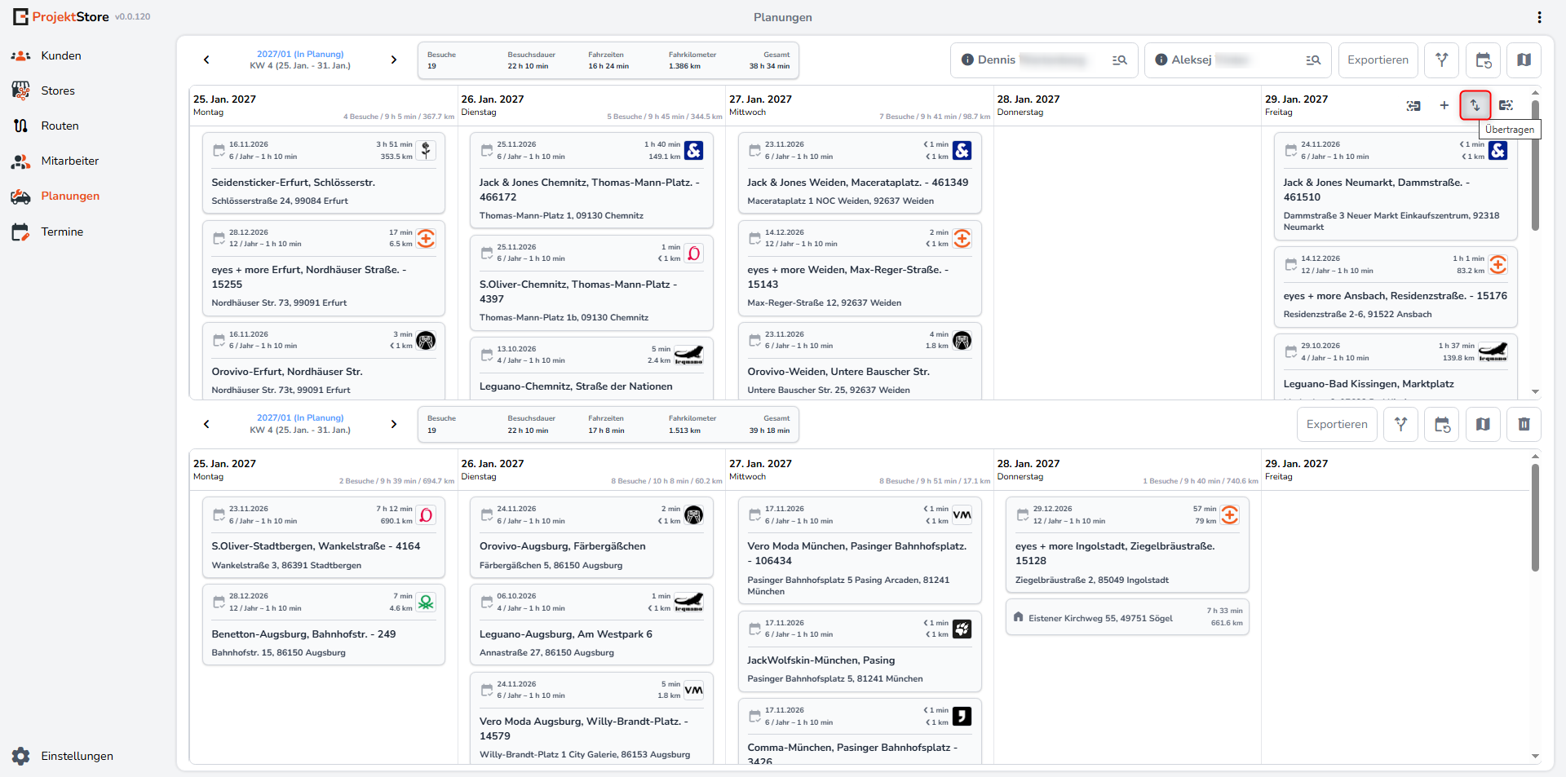The image size is (1566, 777).
Task: Delete lower planning with trash icon
Action: pos(1524,424)
